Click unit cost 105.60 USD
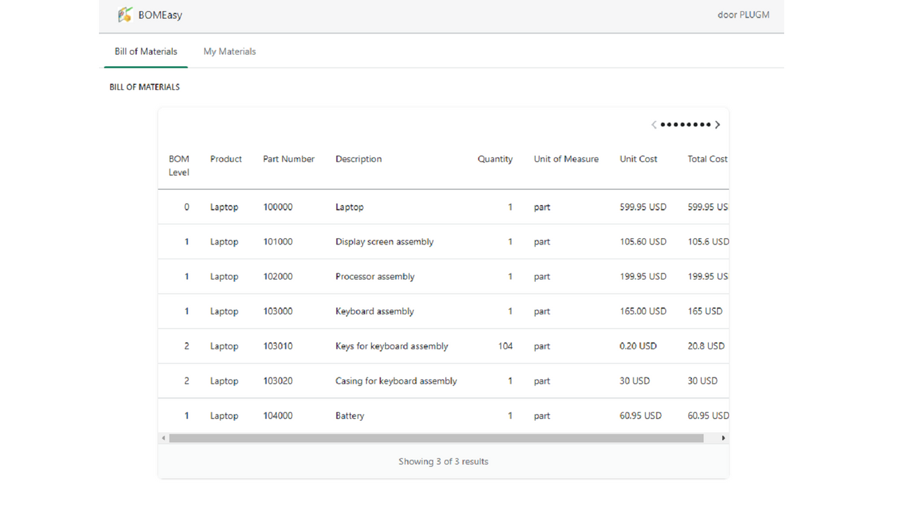The width and height of the screenshot is (900, 506). coord(643,242)
